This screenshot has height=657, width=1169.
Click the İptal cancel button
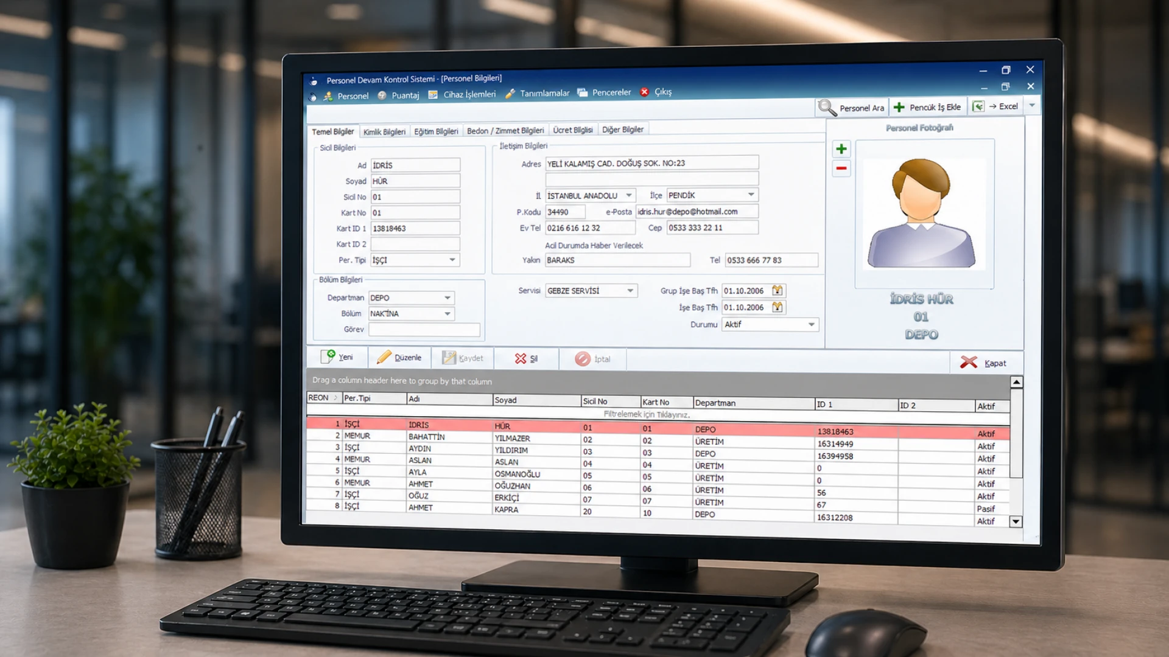[592, 360]
